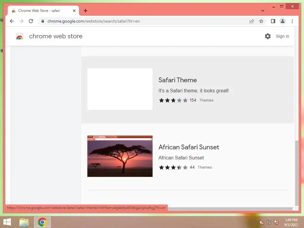Click the network tray icon
This screenshot has height=228, width=304.
(269, 222)
